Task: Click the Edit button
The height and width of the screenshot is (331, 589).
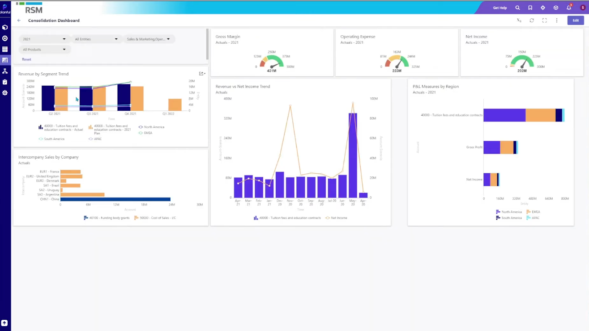Action: 576,21
